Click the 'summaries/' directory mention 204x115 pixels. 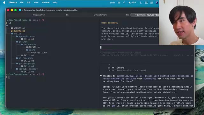click(x=150, y=79)
